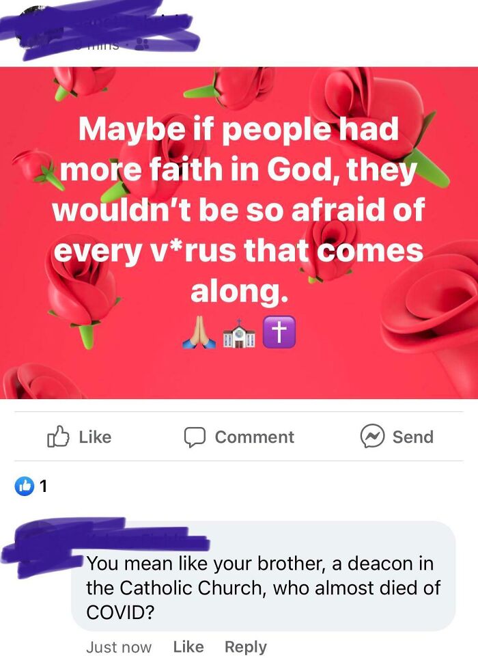Image resolution: width=478 pixels, height=658 pixels.
Task: Send the post via Send label
Action: 413,437
